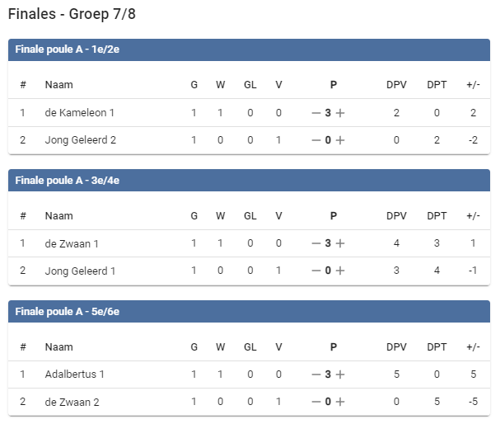This screenshot has width=500, height=424.
Task: Open team Adalbertus 1
Action: 74,375
